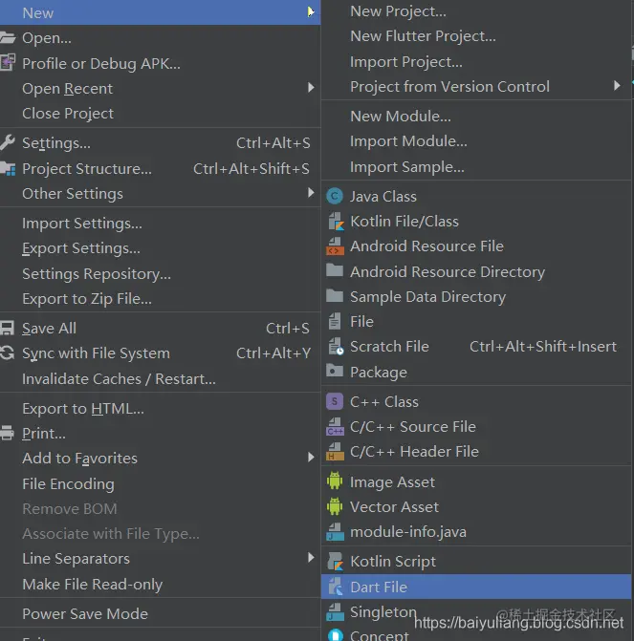The width and height of the screenshot is (634, 641).
Task: Choose Import Sample... entry
Action: [407, 167]
